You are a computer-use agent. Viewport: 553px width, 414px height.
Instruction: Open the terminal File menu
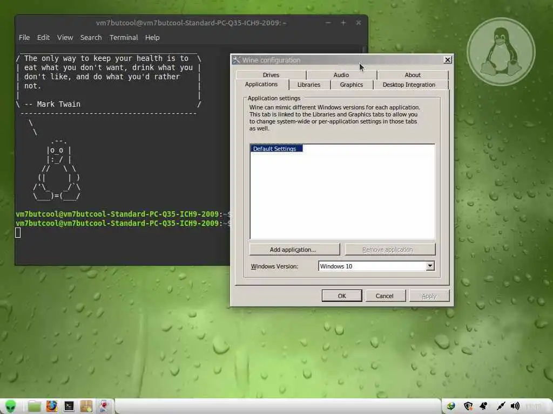click(x=24, y=37)
